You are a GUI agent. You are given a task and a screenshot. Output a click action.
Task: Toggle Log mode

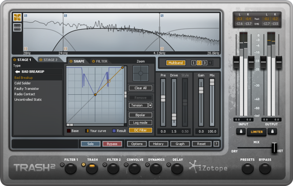pyautogui.click(x=141, y=123)
